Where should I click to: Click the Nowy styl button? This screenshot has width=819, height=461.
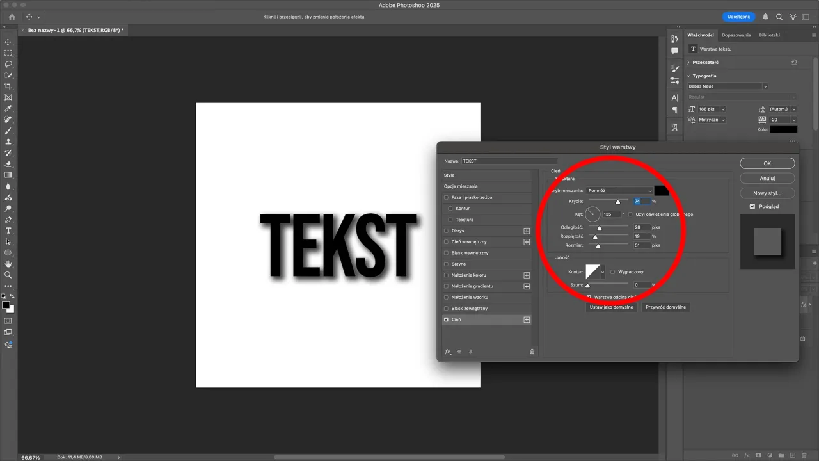(767, 193)
